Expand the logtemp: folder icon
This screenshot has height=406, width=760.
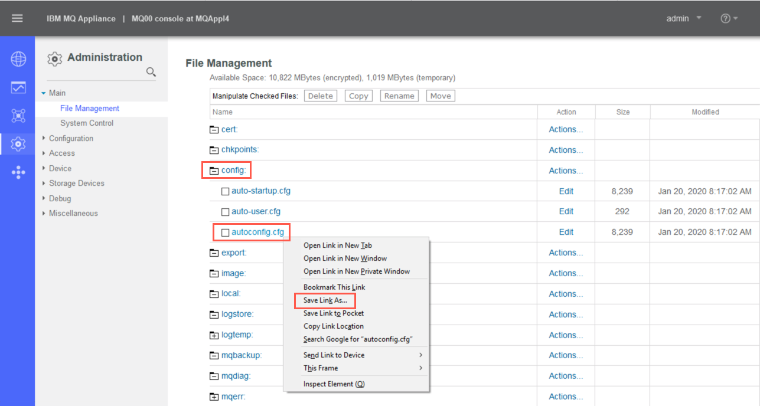coord(214,335)
